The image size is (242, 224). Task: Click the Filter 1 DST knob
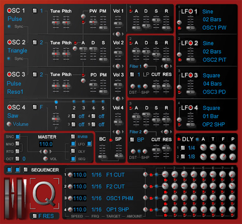(x=133, y=86)
